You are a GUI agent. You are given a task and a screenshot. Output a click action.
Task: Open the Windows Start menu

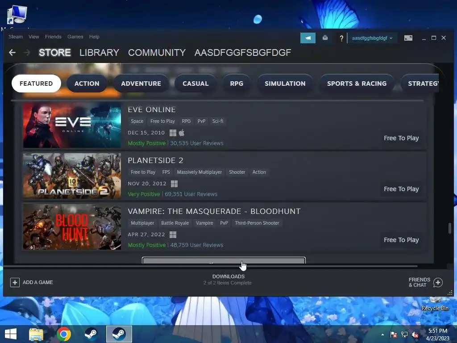click(x=11, y=334)
